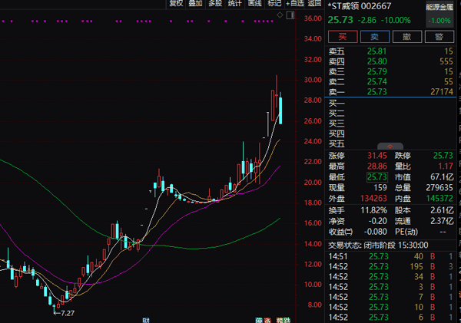Select the 标记 mark option
Screen dimensions: 461x323
pos(274,3)
